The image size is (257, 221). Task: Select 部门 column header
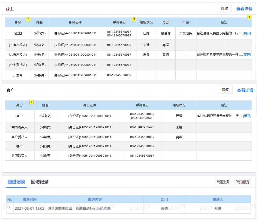click(x=164, y=199)
